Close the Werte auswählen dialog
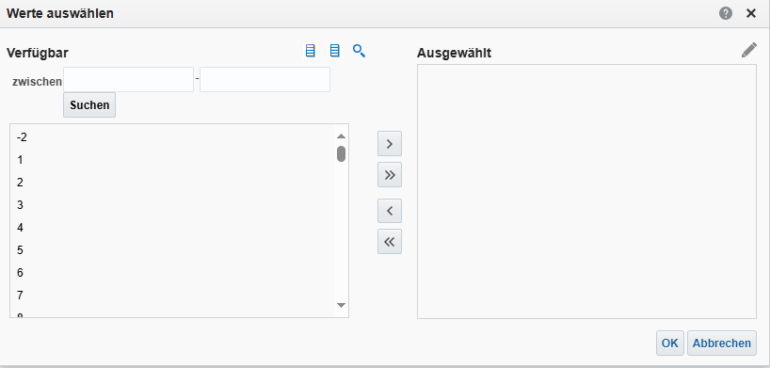The height and width of the screenshot is (368, 770). [x=751, y=14]
